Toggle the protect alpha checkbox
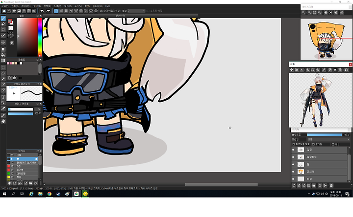This screenshot has width=353, height=217. click(293, 144)
